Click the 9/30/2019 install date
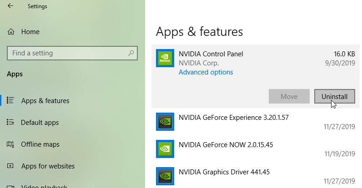Screen dimensions: 362x188 [340, 63]
